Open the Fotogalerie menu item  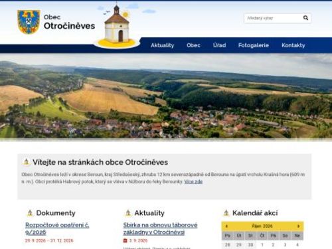(254, 45)
